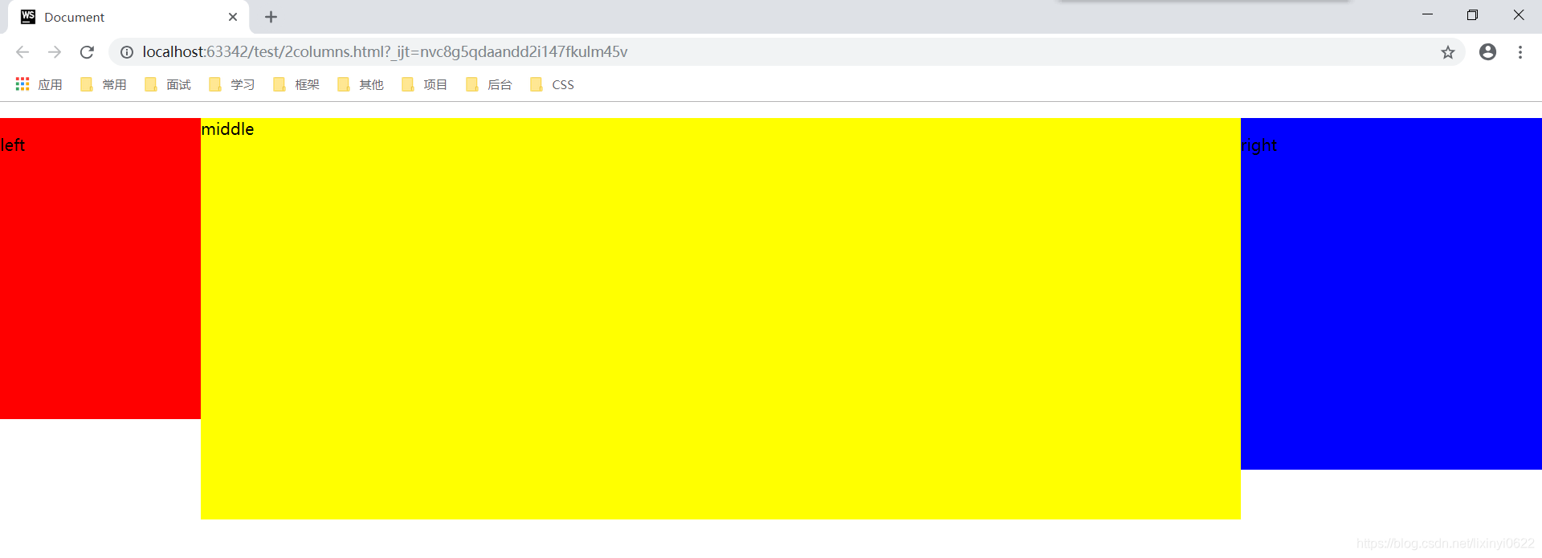
Task: Click the blue right column
Action: 1391,294
